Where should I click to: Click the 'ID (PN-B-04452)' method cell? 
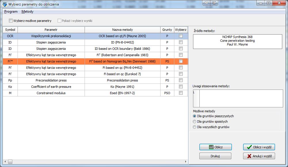[x=123, y=42]
